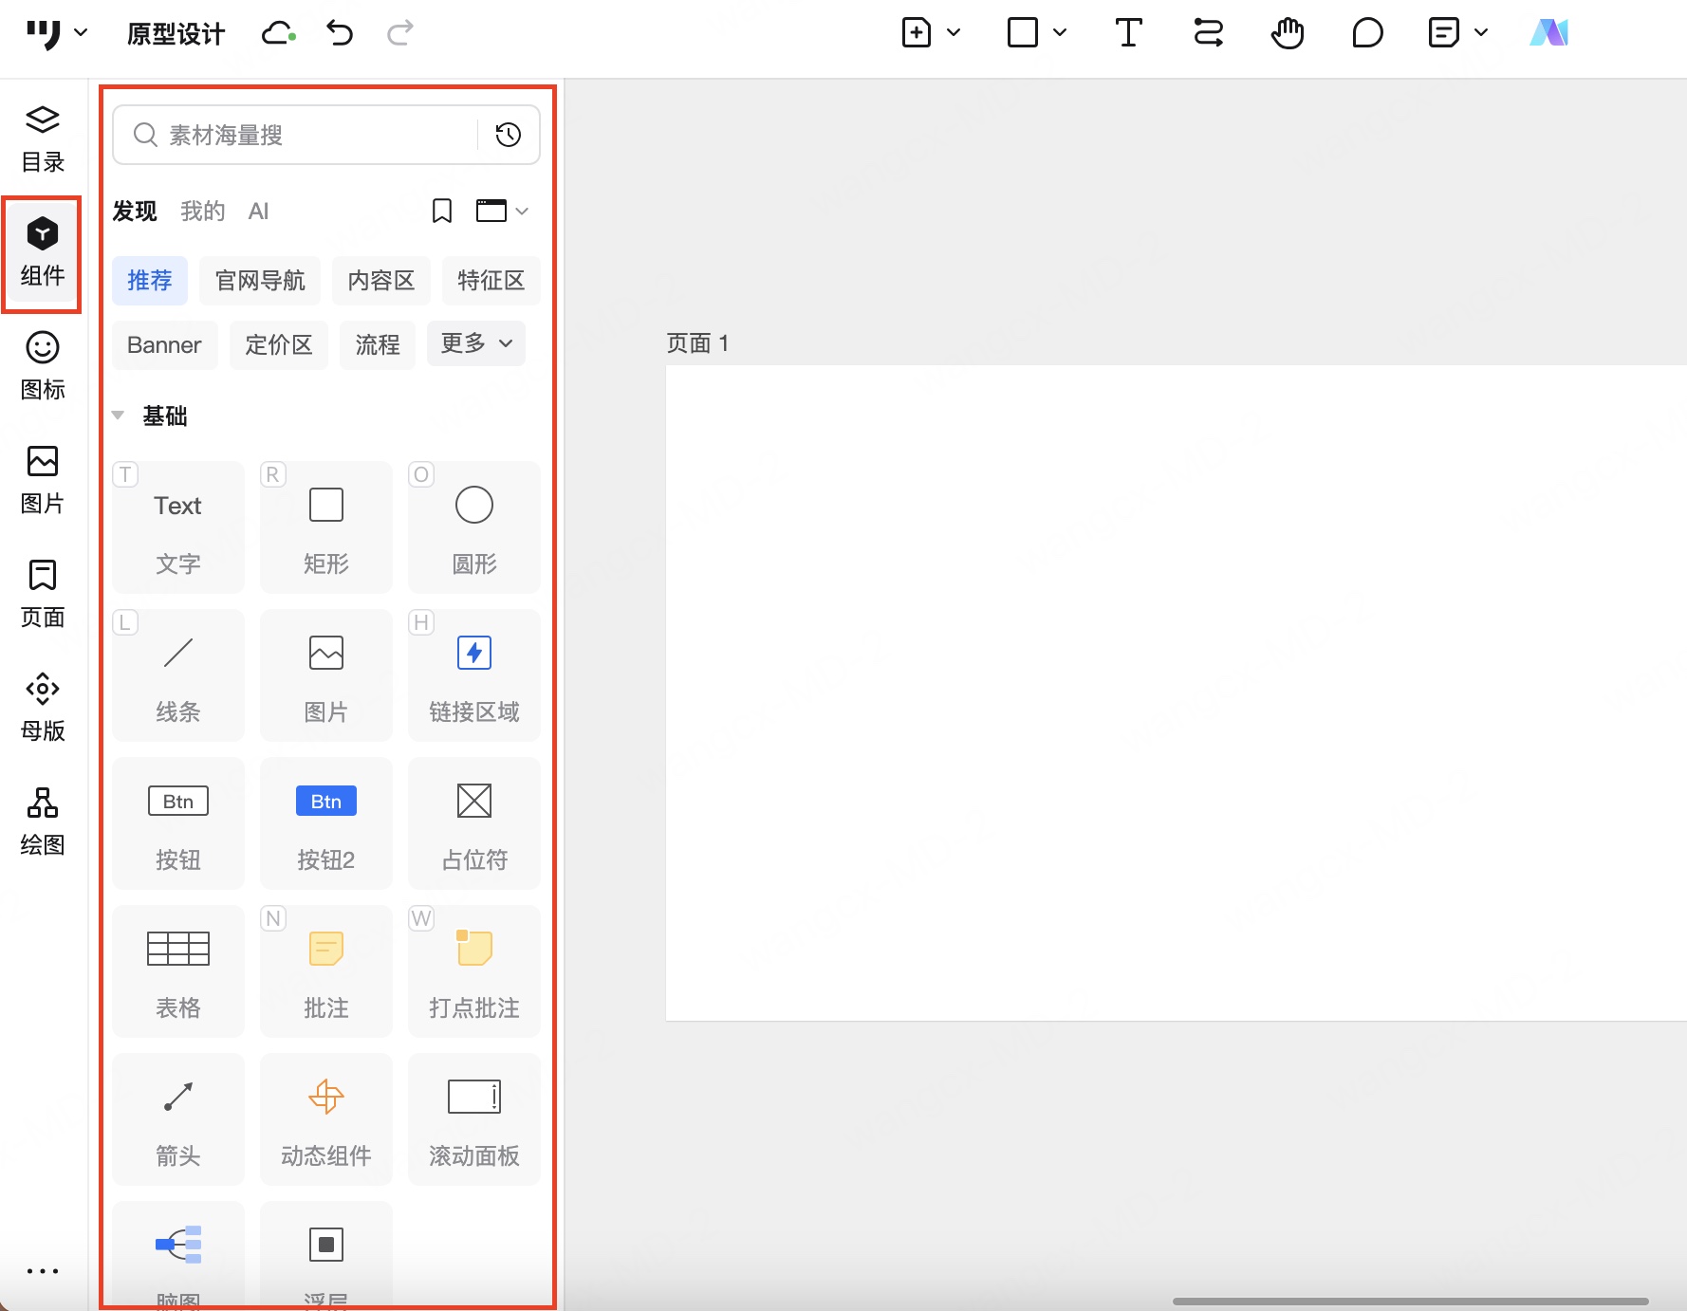Viewport: 1687px width, 1311px height.
Task: Expand the add-page tool dropdown arrow
Action: [x=954, y=33]
